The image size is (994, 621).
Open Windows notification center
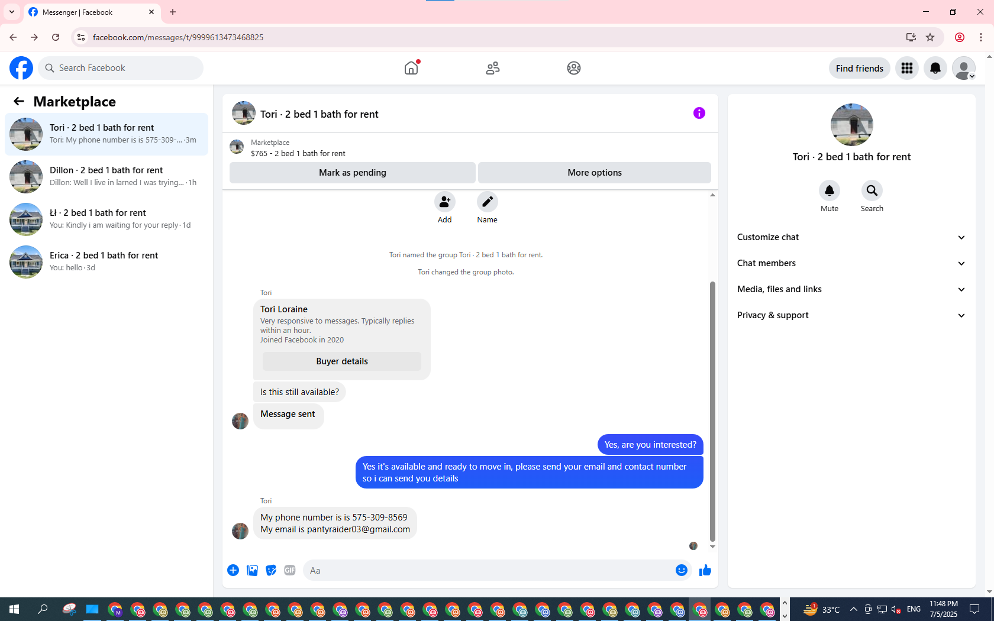tap(974, 609)
